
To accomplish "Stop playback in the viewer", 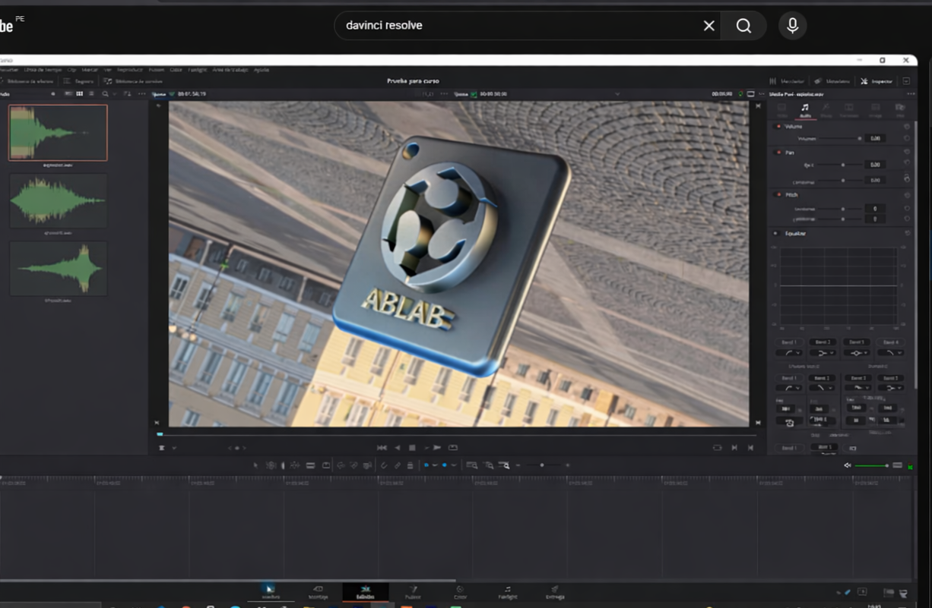I will coord(413,448).
